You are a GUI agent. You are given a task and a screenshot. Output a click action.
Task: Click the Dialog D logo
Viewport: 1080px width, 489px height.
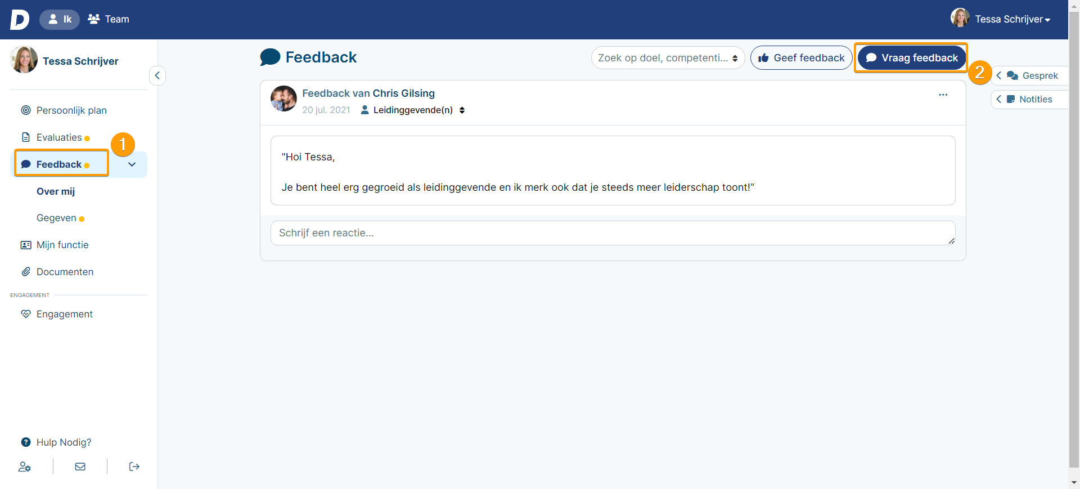[20, 19]
